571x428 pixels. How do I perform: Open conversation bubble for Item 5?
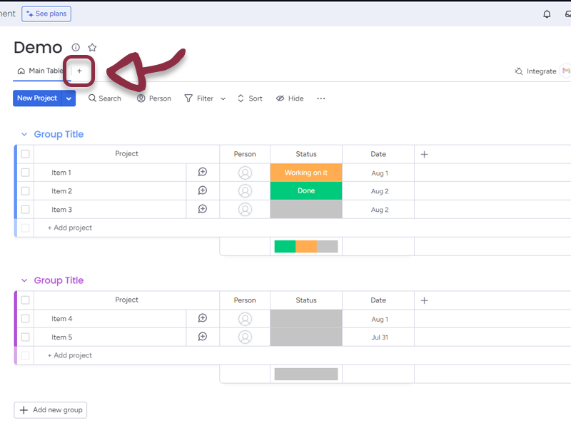(x=203, y=337)
